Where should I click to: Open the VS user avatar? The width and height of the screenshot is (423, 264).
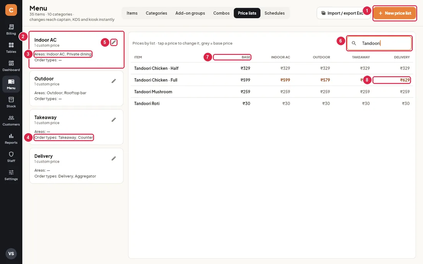pos(11,254)
